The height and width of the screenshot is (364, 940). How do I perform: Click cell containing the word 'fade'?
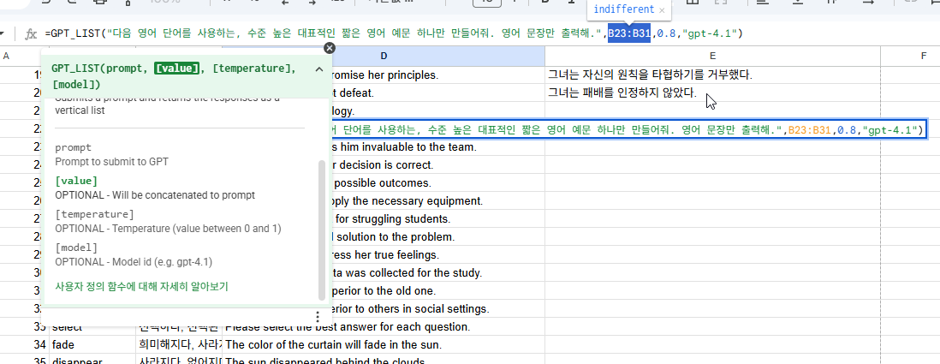tap(92, 345)
